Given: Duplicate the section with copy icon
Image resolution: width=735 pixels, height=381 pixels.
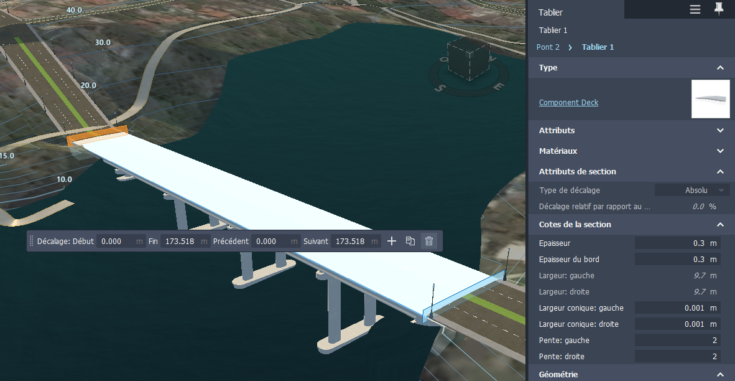Looking at the screenshot, I should click(x=410, y=241).
